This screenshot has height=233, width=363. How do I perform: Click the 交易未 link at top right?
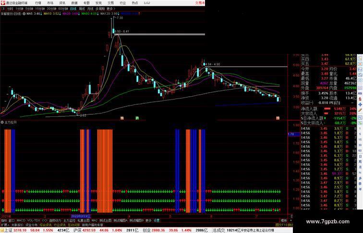coord(200,3)
